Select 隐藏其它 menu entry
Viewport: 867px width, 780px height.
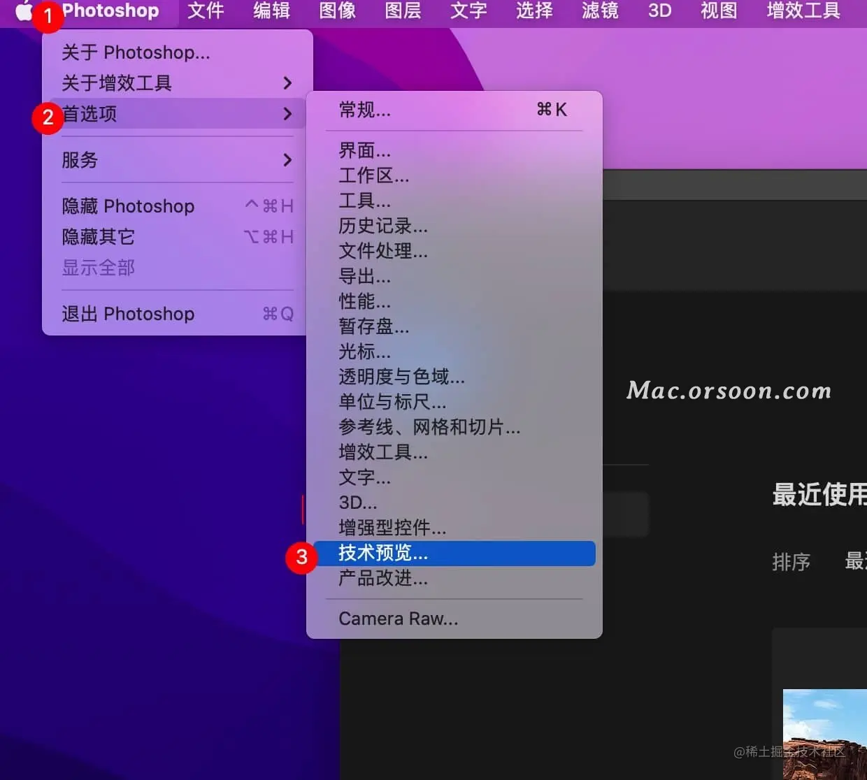pyautogui.click(x=178, y=237)
